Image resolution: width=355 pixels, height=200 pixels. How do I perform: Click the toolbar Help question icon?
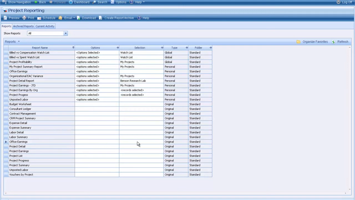click(139, 18)
